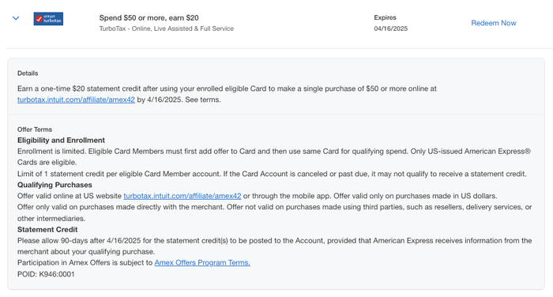Click the Intuit TurboTax logo
The height and width of the screenshot is (297, 553).
(48, 19)
